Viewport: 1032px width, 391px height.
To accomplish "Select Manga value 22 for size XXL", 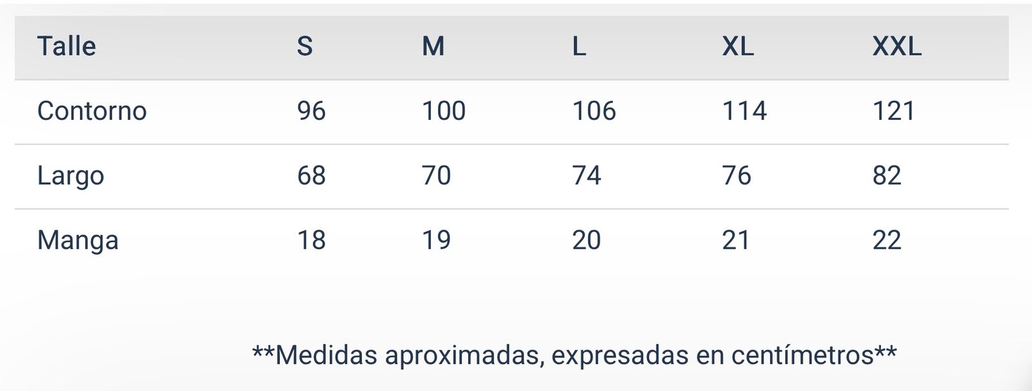I will click(x=887, y=240).
